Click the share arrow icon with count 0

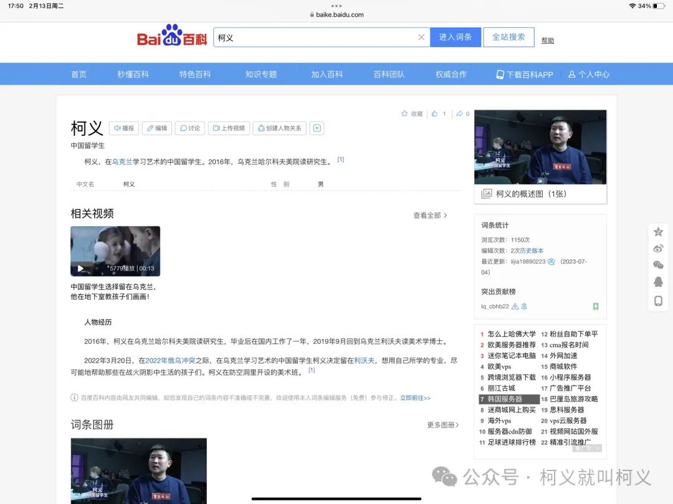[x=460, y=113]
